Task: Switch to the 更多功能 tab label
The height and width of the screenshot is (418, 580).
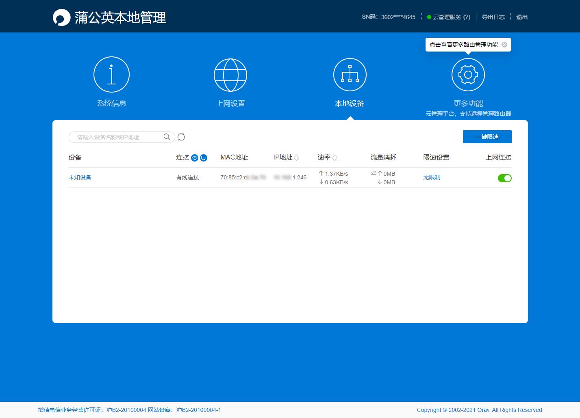Action: pos(468,103)
